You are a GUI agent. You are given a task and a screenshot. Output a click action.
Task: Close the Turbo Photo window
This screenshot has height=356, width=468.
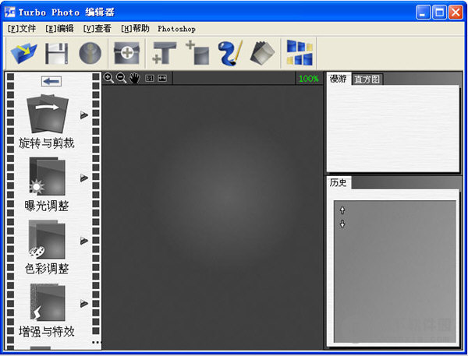pyautogui.click(x=456, y=12)
